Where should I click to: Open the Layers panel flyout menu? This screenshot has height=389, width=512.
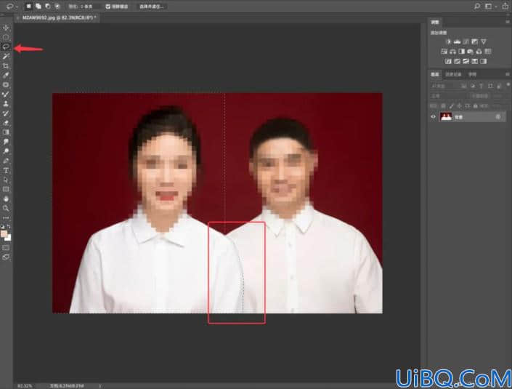coord(508,74)
